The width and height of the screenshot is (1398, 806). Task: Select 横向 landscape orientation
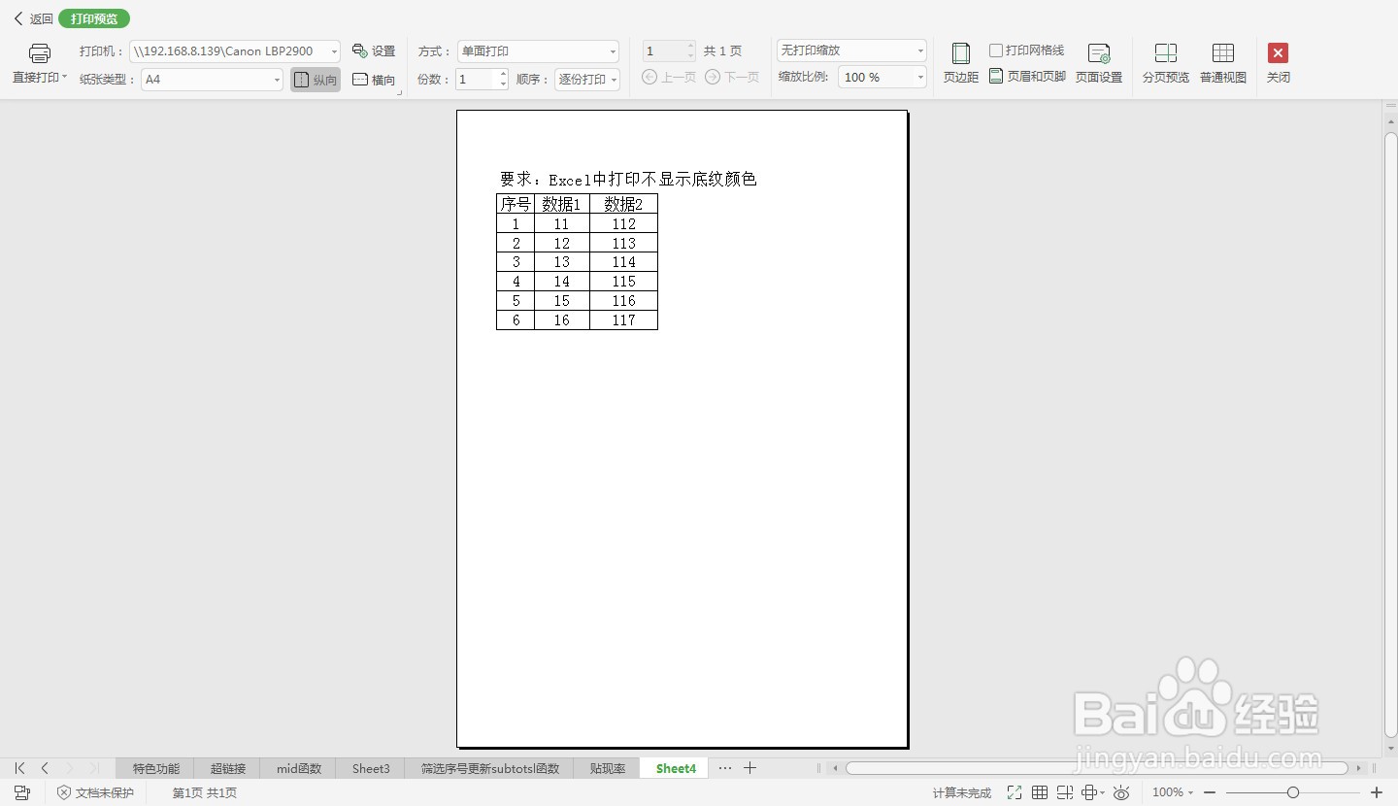click(x=373, y=80)
